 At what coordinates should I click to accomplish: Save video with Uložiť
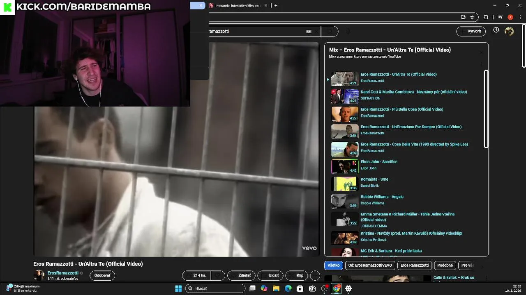pyautogui.click(x=270, y=275)
